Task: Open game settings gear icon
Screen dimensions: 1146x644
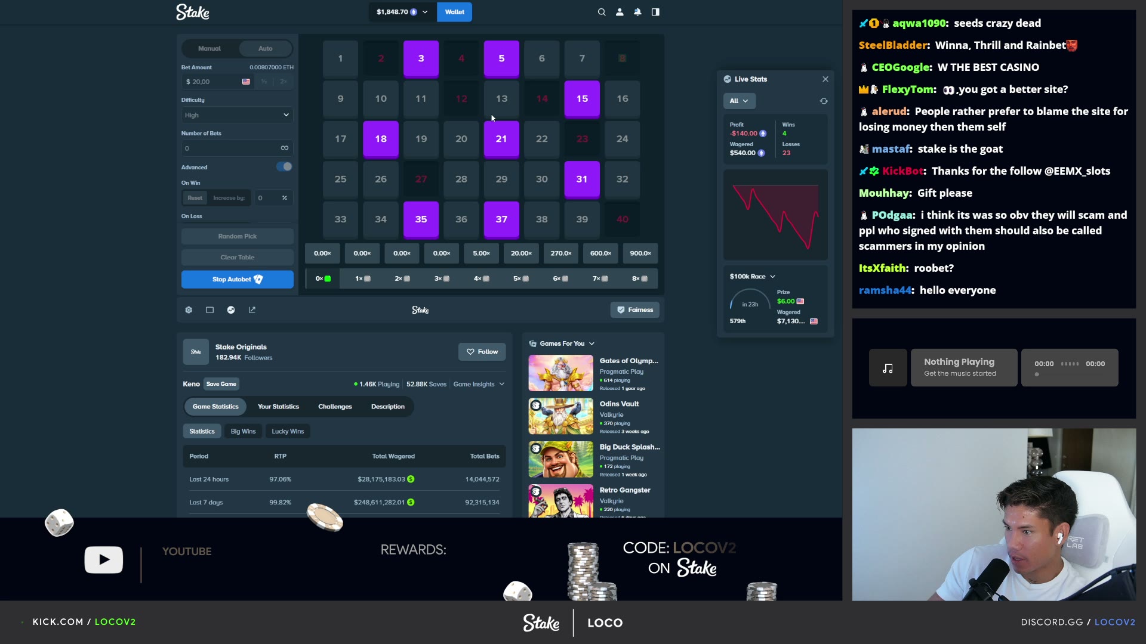Action: pyautogui.click(x=189, y=310)
